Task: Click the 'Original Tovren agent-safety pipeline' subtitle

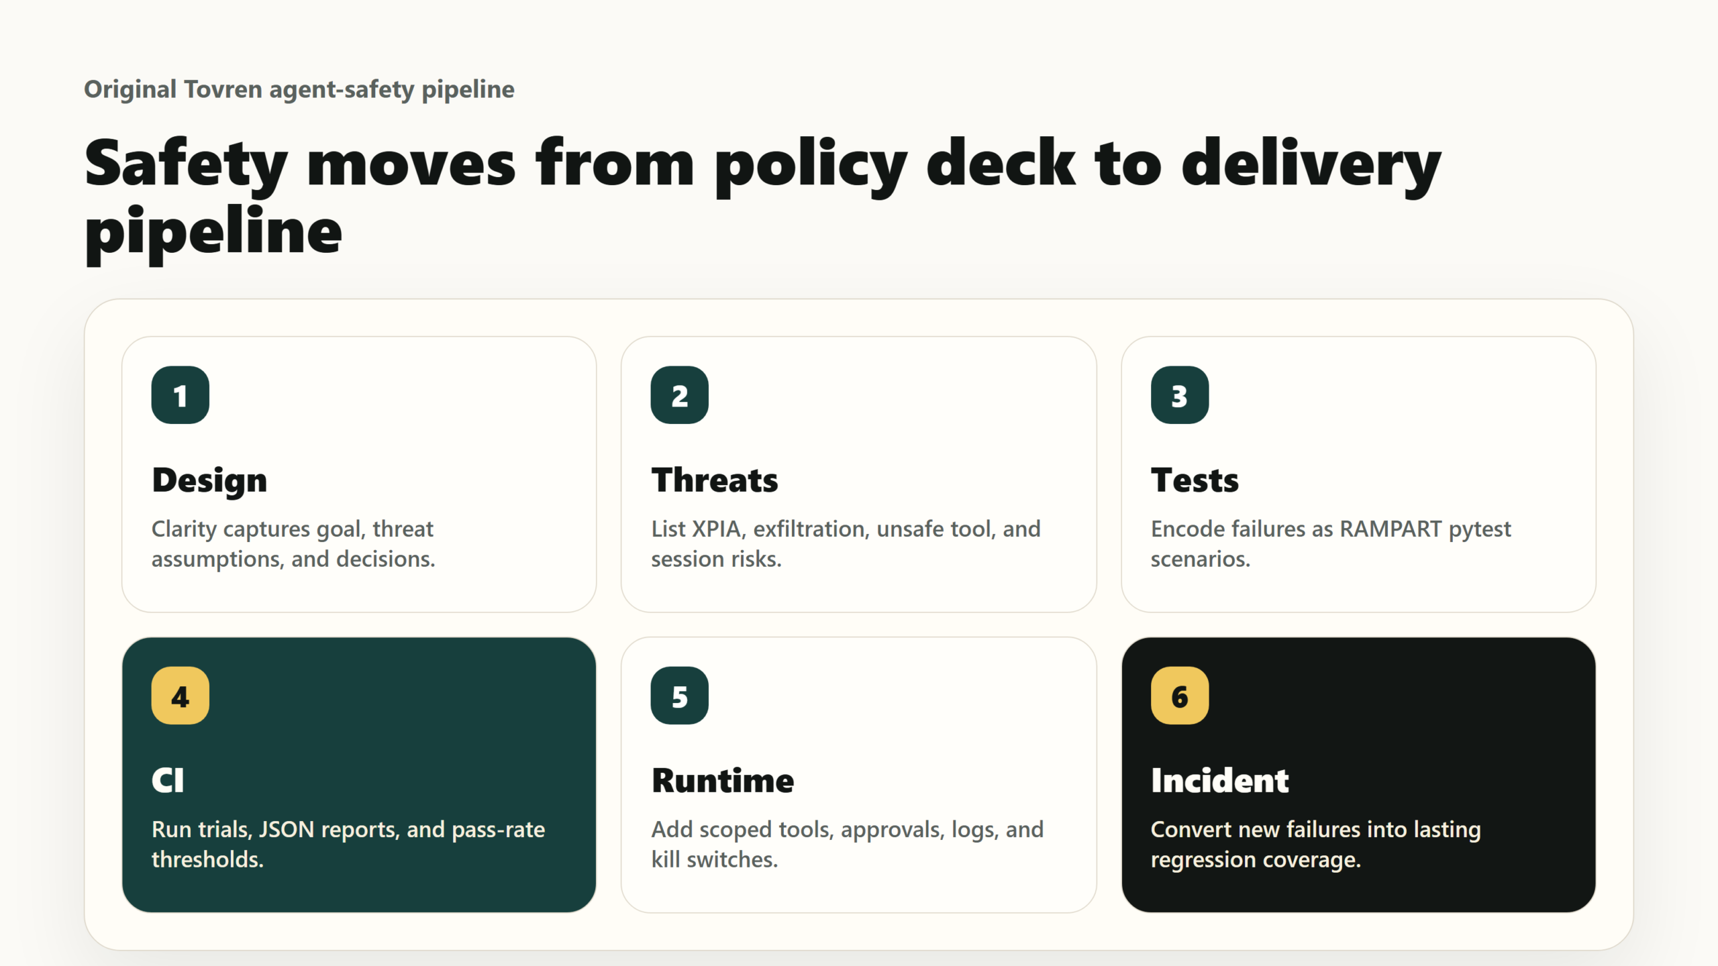Action: click(x=299, y=89)
